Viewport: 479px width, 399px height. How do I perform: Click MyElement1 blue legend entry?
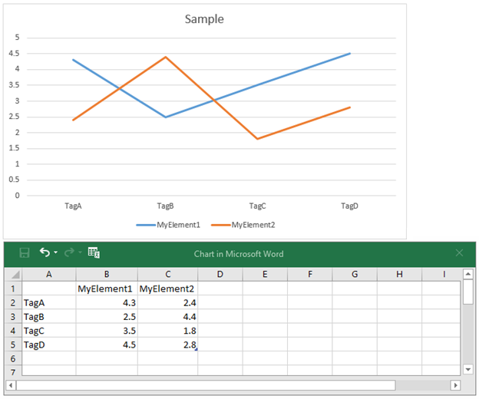pos(169,225)
